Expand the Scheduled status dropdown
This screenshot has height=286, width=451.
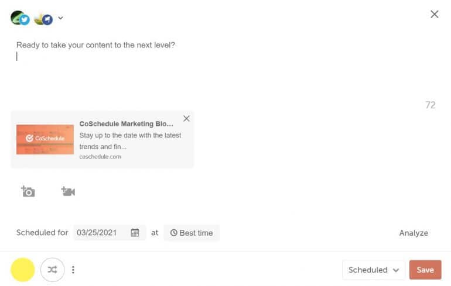[373, 270]
